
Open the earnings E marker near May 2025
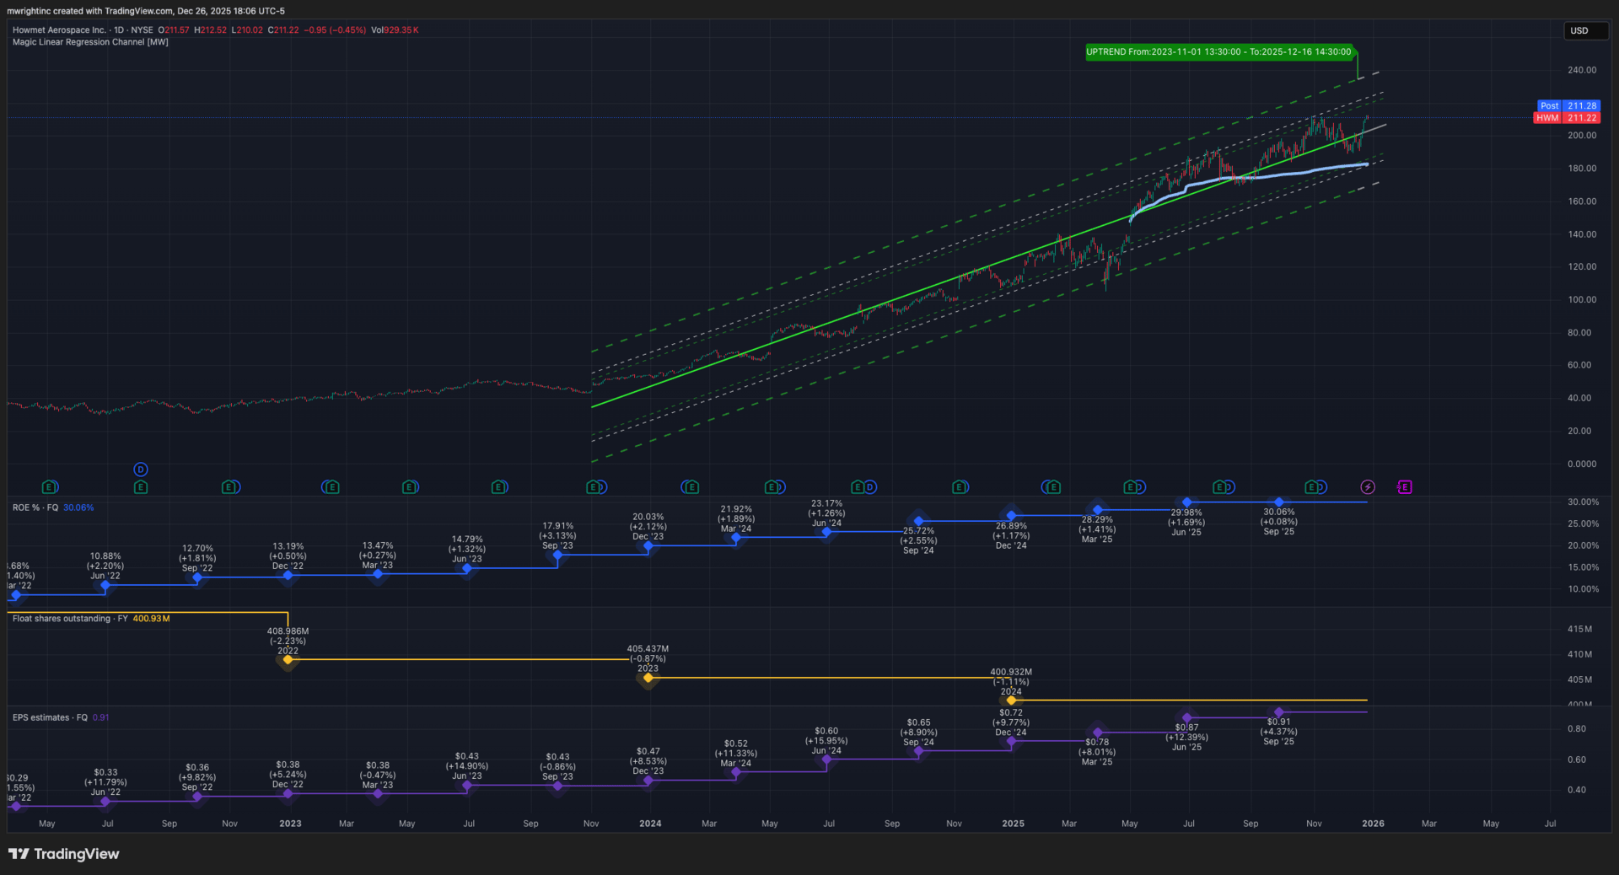pos(1131,487)
